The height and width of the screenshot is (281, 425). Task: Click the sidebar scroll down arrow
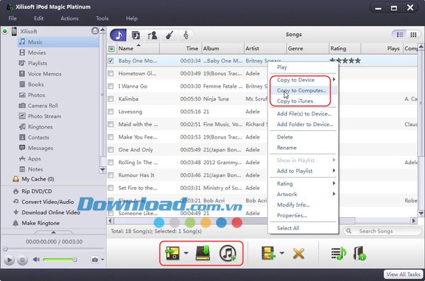[x=103, y=170]
